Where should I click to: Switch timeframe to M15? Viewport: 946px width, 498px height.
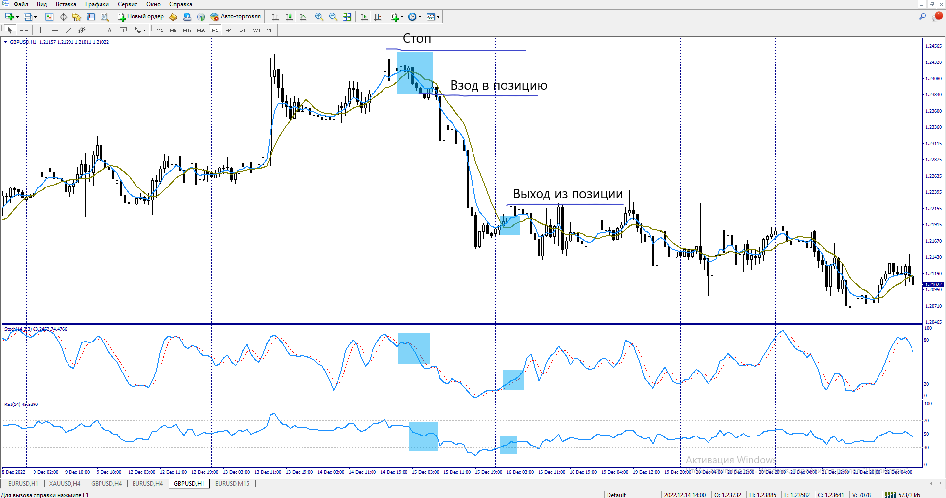pyautogui.click(x=187, y=30)
